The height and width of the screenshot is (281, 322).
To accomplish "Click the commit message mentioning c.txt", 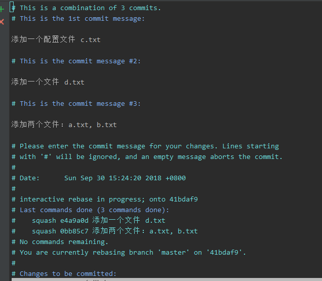I will [59, 39].
